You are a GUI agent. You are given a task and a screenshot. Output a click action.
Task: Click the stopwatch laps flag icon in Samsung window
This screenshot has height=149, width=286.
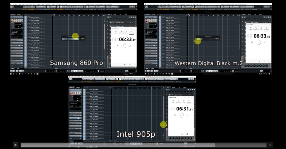(x=118, y=46)
